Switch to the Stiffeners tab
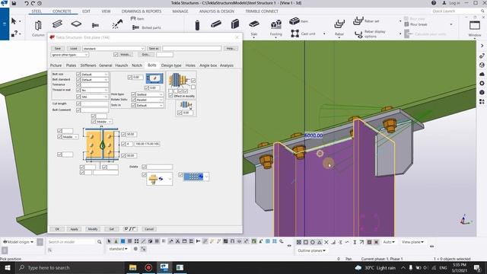Image resolution: width=487 pixels, height=274 pixels. point(88,65)
